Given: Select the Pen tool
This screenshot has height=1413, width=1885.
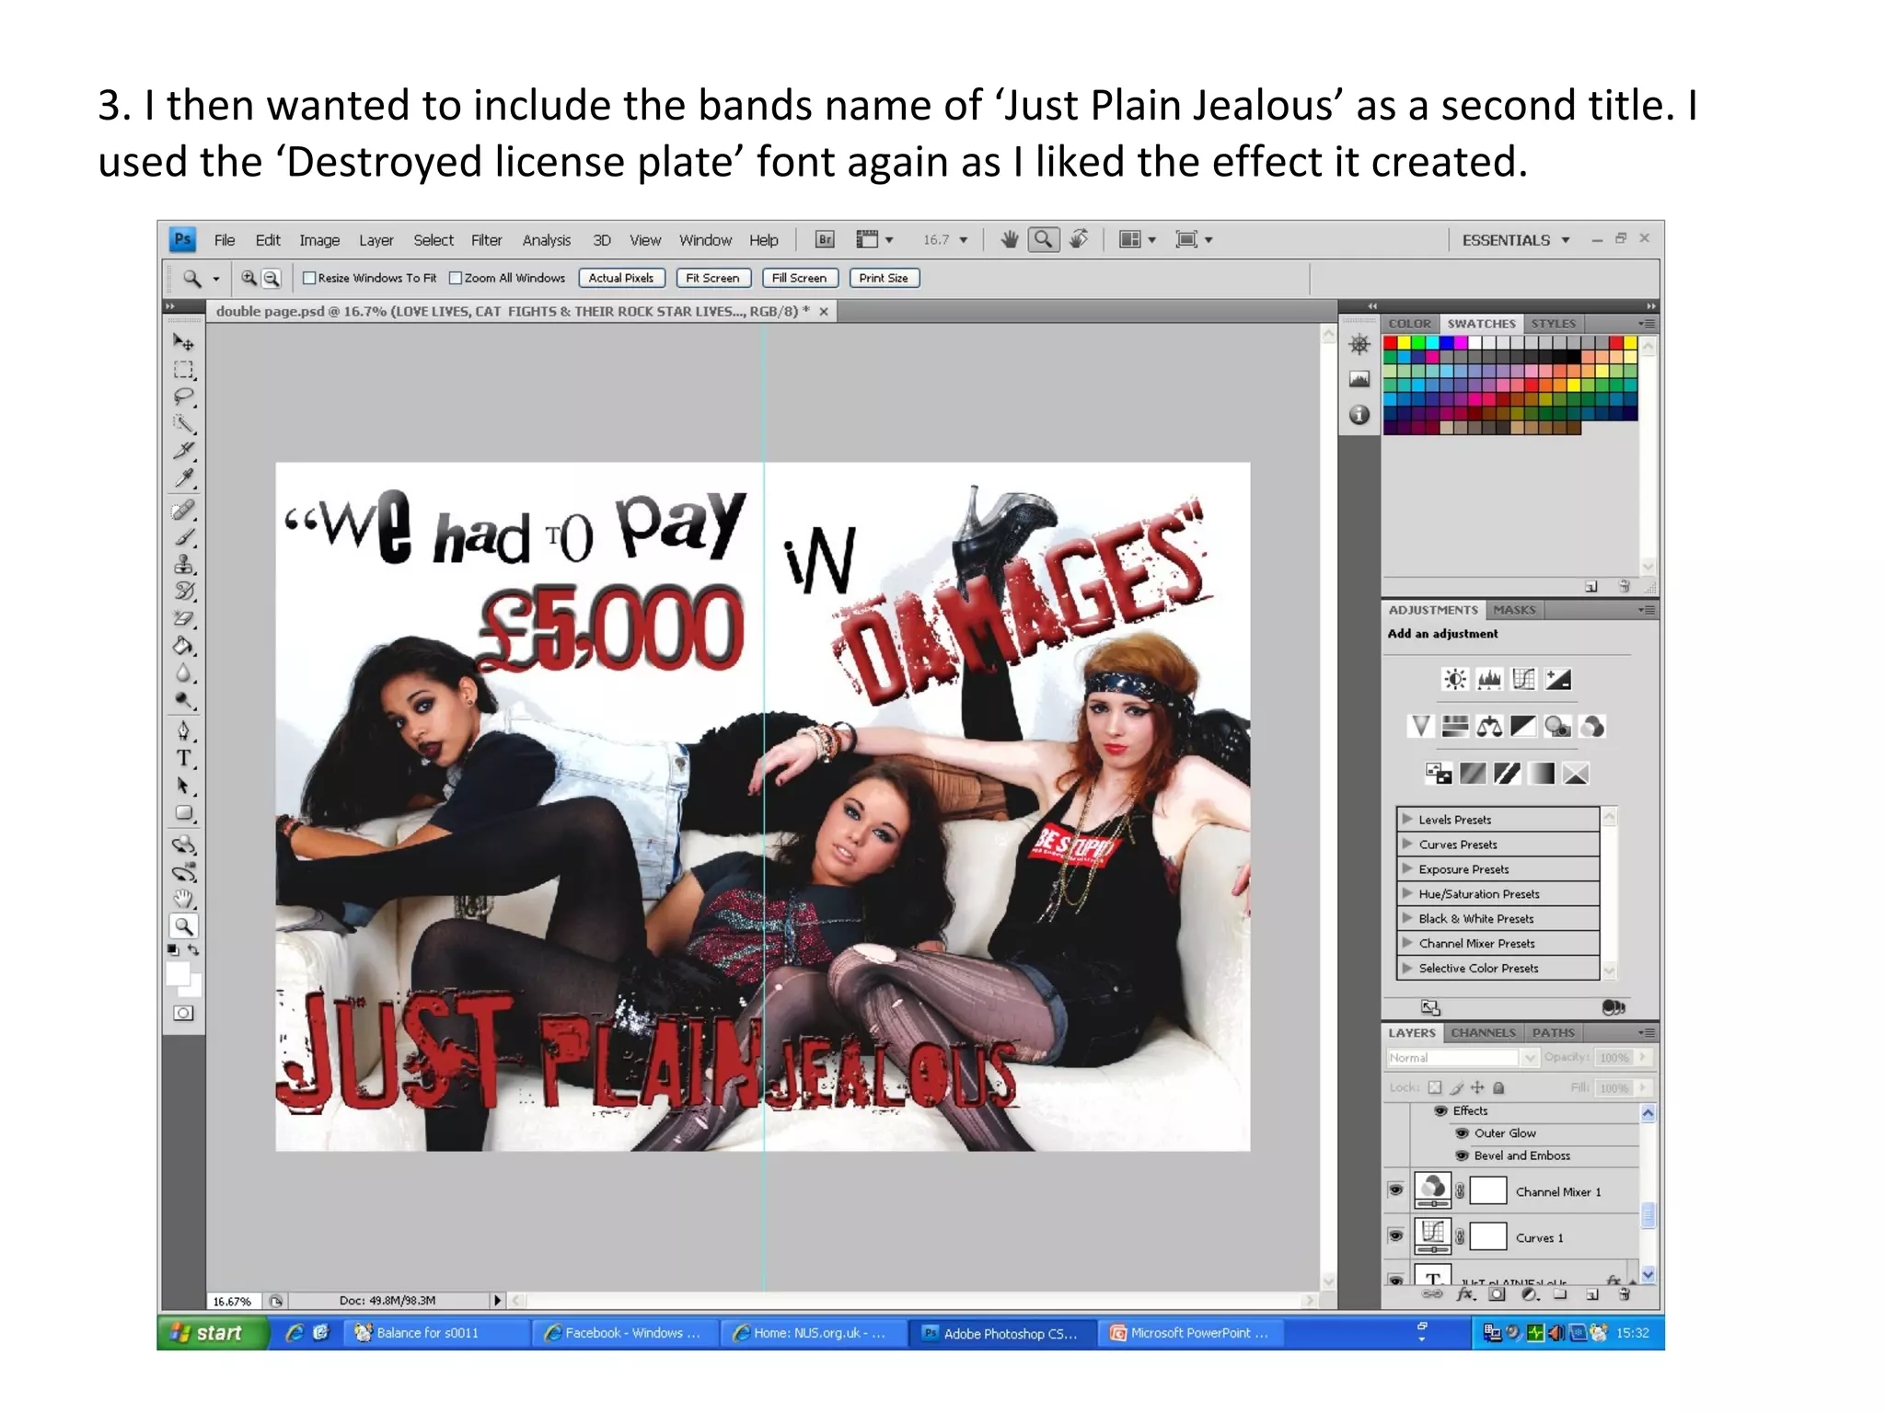Looking at the screenshot, I should (183, 731).
